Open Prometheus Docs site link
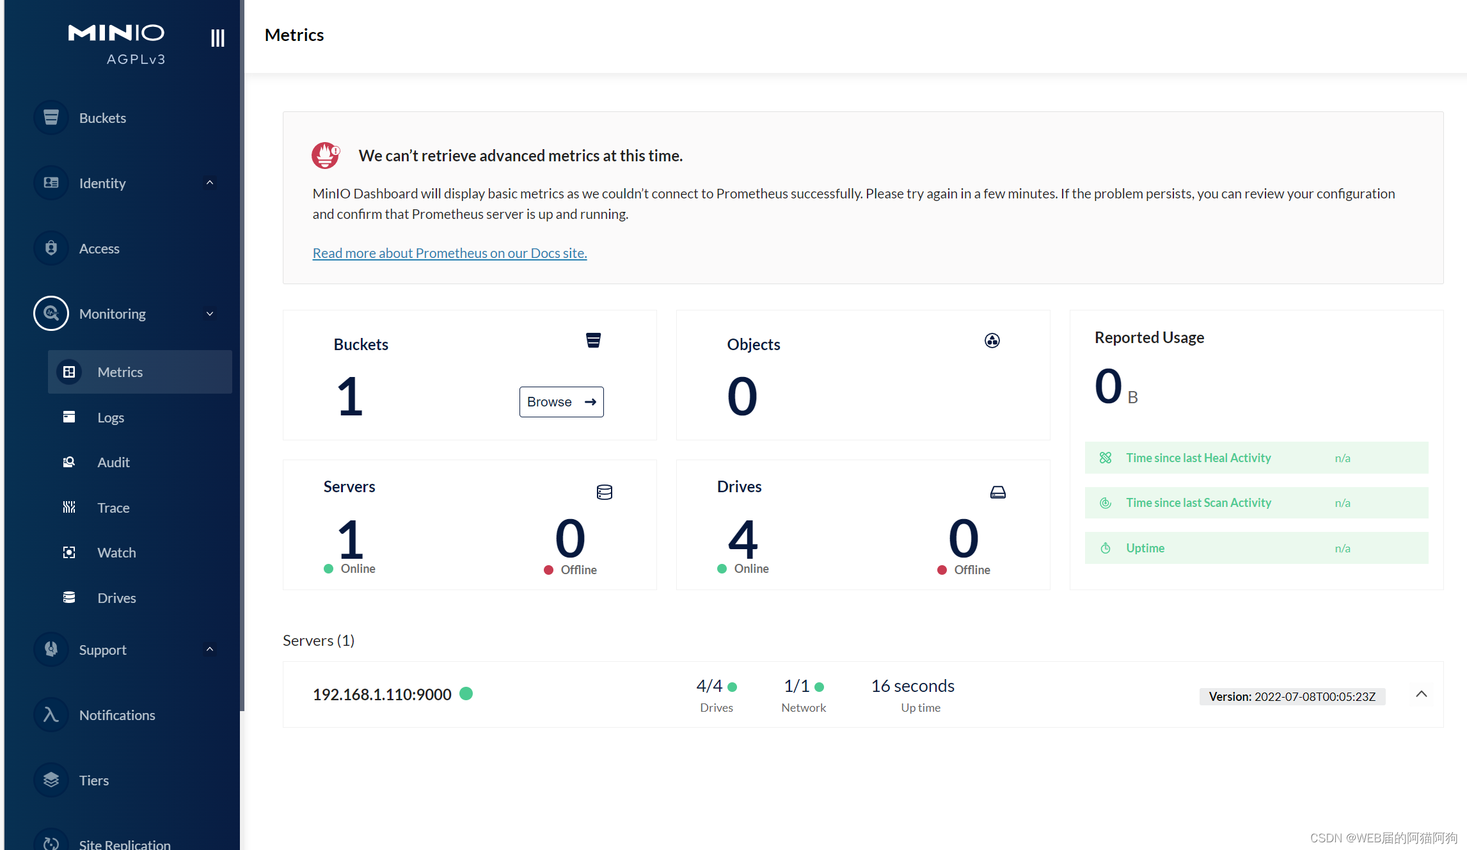The width and height of the screenshot is (1467, 850). tap(450, 253)
